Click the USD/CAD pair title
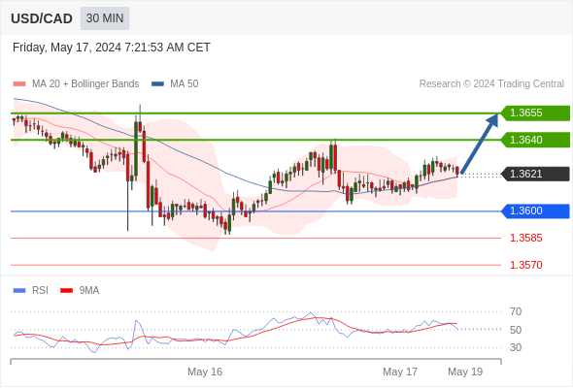 (x=42, y=18)
